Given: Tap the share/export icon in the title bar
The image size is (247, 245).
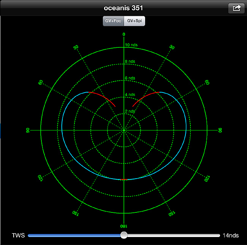Looking at the screenshot, I should point(236,8).
